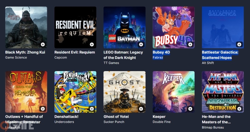Image resolution: width=250 pixels, height=132 pixels.
Task: Select the Keeper cover thumbnail
Action: [174, 92]
